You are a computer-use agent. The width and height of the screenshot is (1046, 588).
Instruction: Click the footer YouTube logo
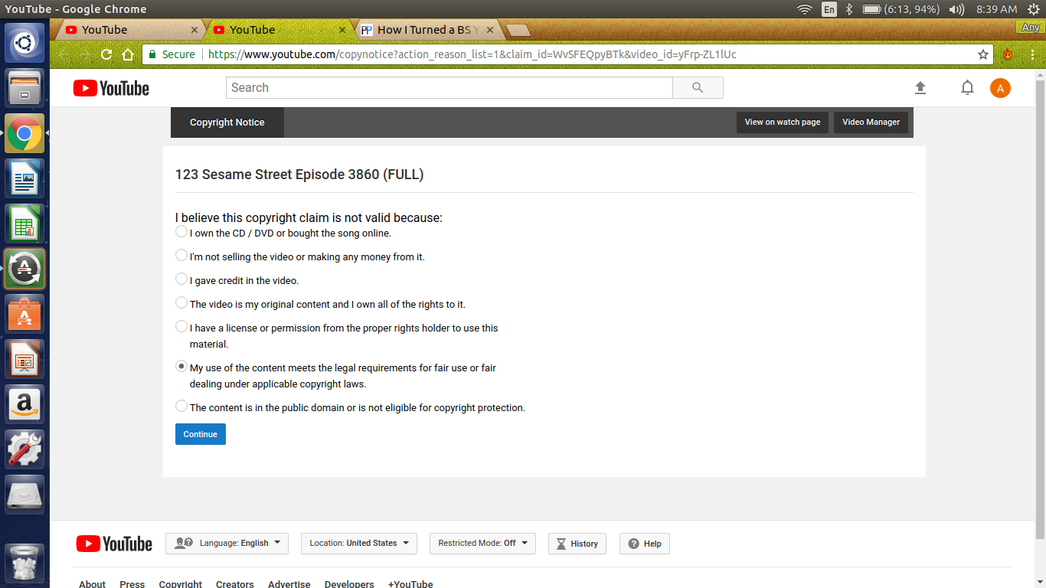[x=114, y=544]
